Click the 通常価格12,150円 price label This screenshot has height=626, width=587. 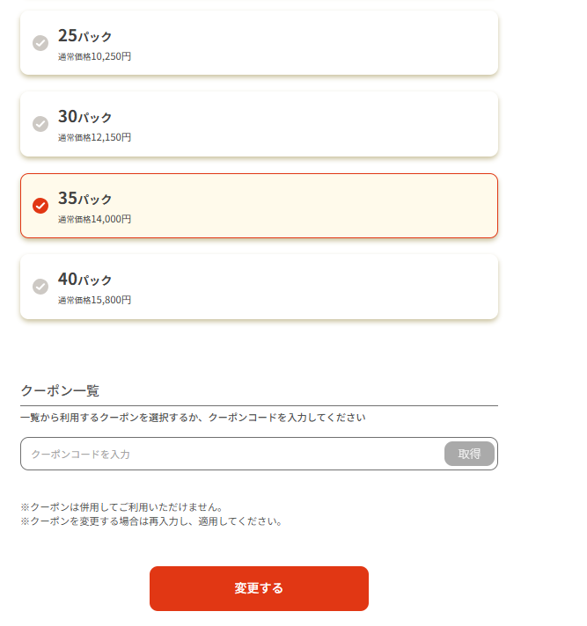(95, 137)
